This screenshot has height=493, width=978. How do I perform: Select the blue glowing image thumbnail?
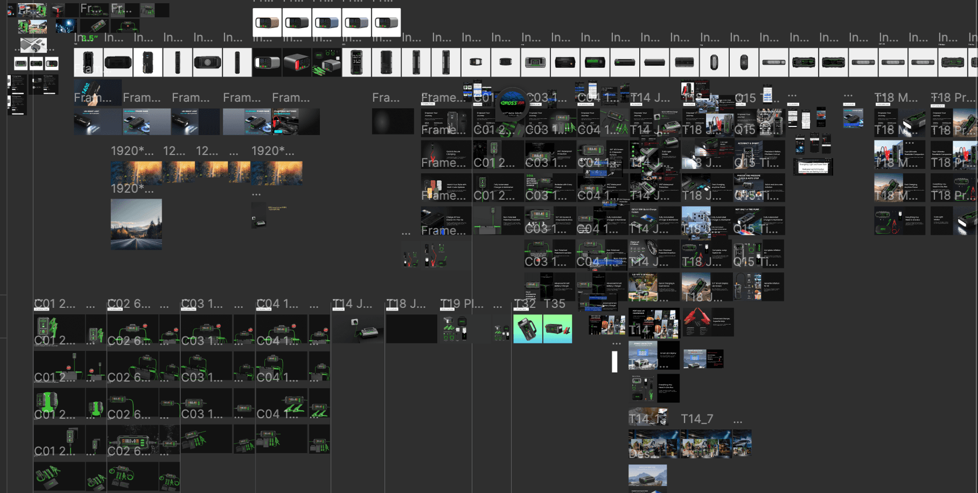point(66,26)
